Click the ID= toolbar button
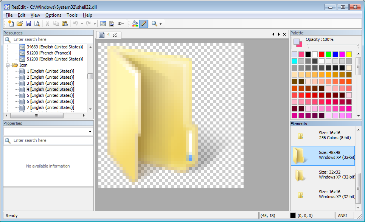This screenshot has height=222, width=365. point(121,23)
